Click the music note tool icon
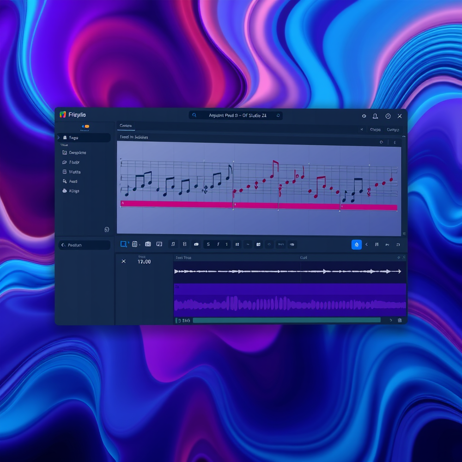 (x=173, y=244)
